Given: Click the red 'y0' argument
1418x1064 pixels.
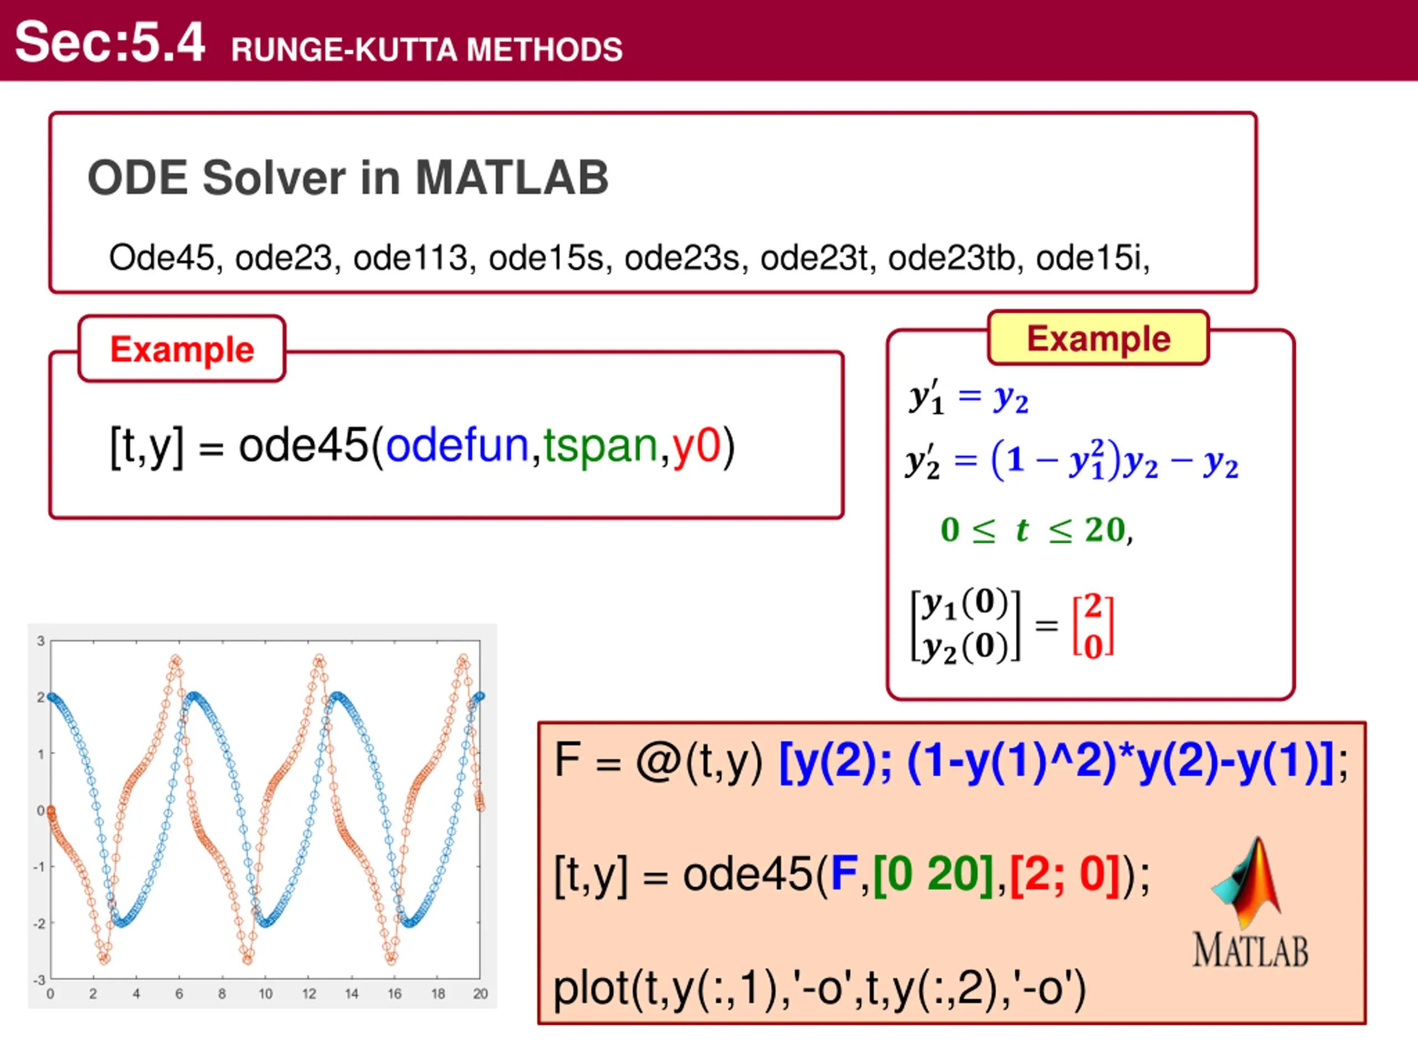Looking at the screenshot, I should 696,446.
